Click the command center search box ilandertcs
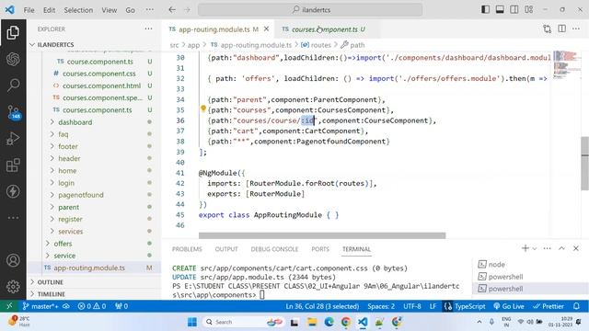Viewport: 589px width, 331px height. [x=310, y=10]
